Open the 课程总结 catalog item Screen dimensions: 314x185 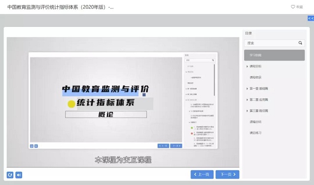(x=255, y=122)
